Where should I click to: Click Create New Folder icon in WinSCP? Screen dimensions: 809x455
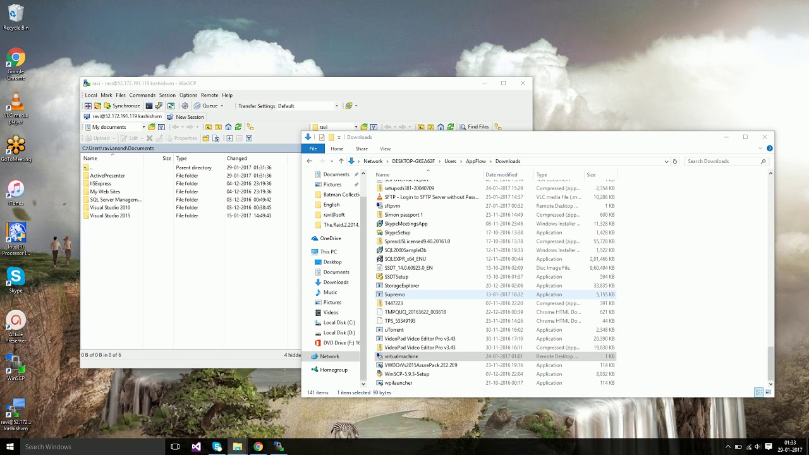[x=205, y=138]
